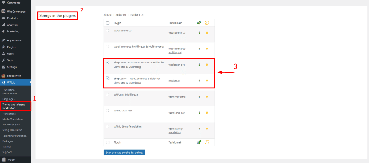
Task: Click the Marketing megaphone icon
Action: pos(3,31)
